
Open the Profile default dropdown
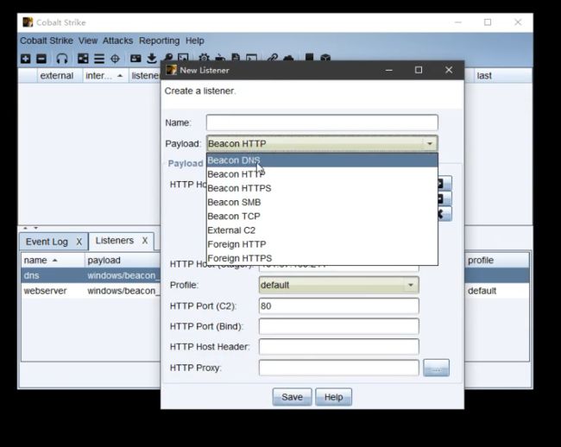tap(411, 285)
